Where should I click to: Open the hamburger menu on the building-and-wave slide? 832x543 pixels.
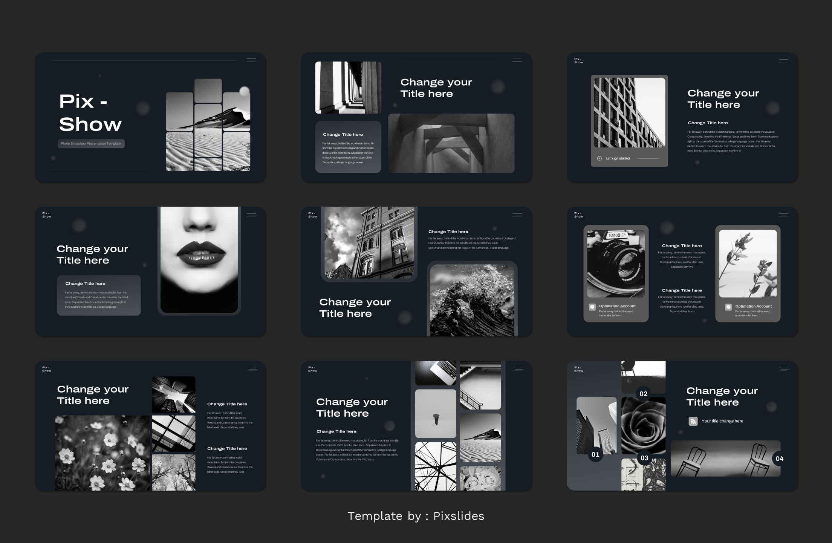[518, 214]
